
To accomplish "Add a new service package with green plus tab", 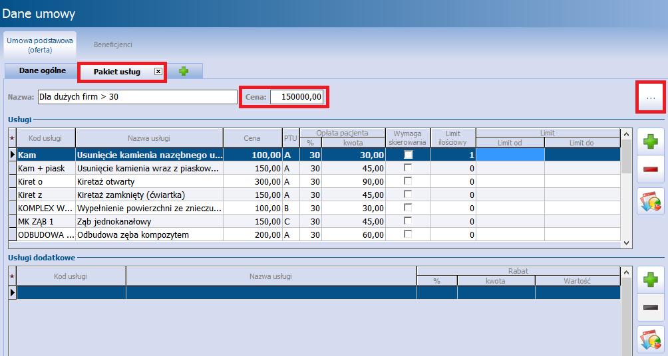I will click(184, 71).
